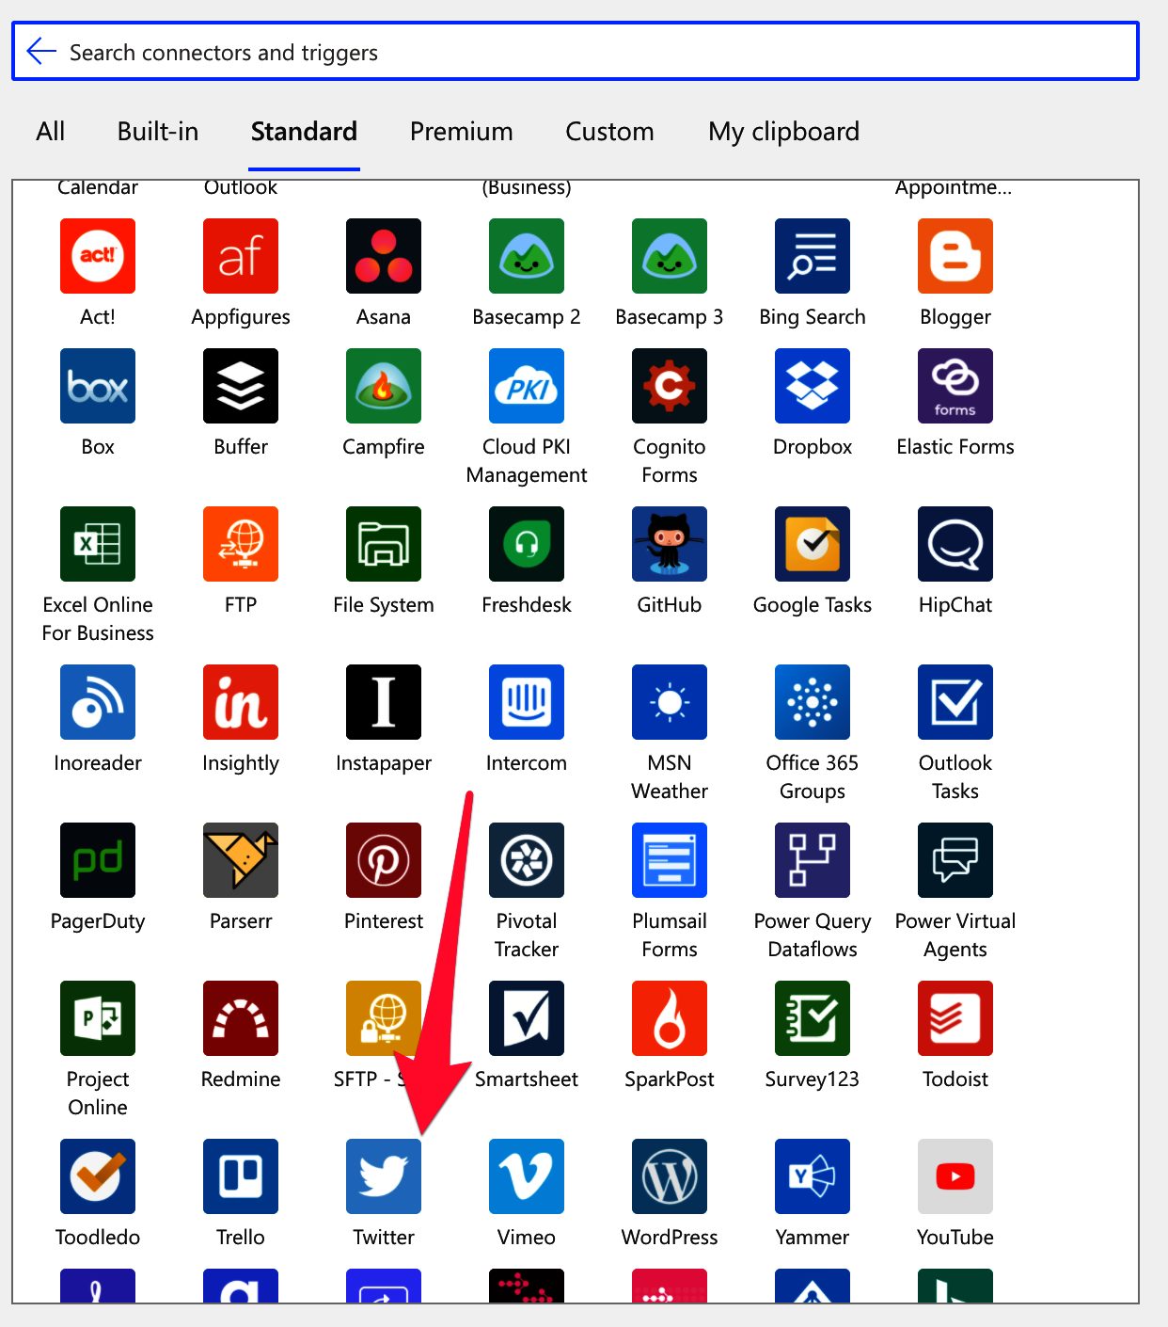Choose the Google Tasks connector icon
Image resolution: width=1168 pixels, height=1327 pixels.
[813, 544]
